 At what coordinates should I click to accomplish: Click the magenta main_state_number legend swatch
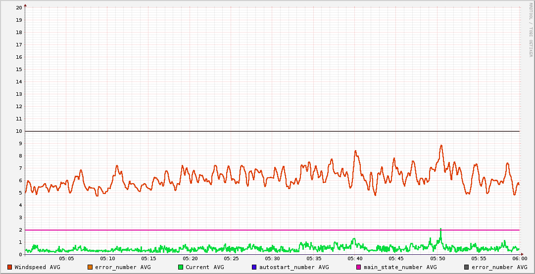point(359,267)
